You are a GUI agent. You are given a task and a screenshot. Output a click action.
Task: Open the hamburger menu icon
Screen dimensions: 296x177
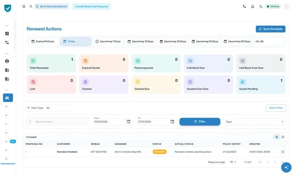click(24, 6)
